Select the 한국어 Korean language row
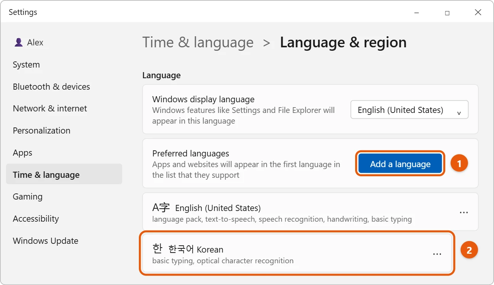 [x=297, y=253]
